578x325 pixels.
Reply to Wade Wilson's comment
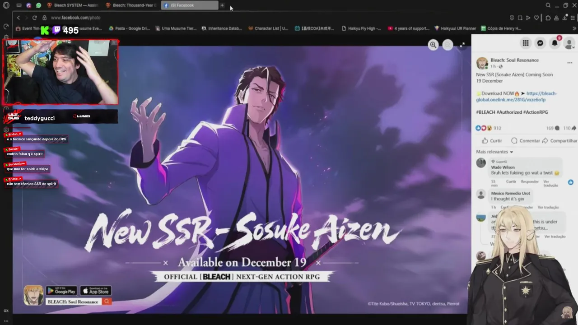pos(530,181)
